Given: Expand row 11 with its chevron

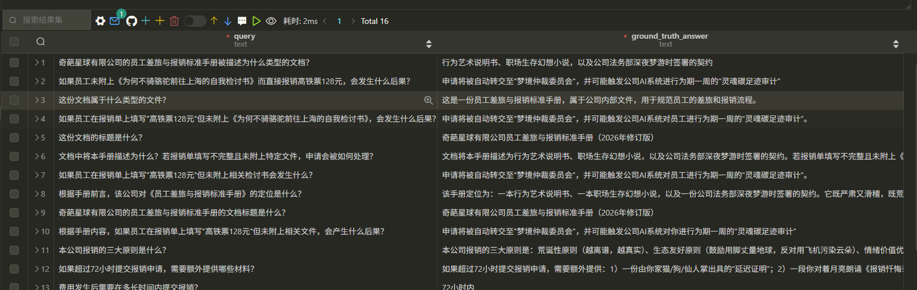Looking at the screenshot, I should click(x=37, y=250).
